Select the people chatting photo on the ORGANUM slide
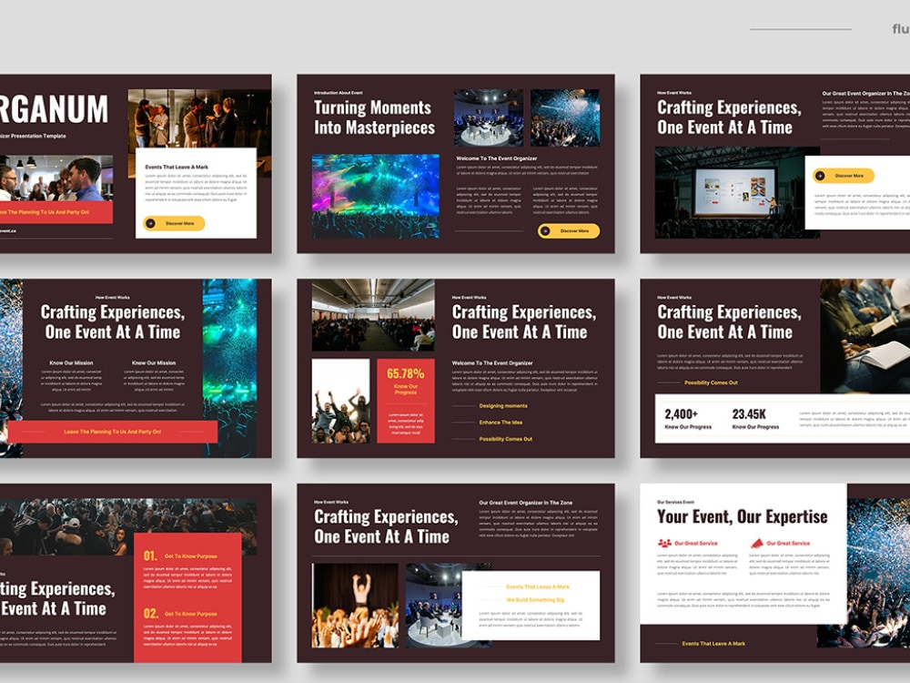 pyautogui.click(x=199, y=118)
